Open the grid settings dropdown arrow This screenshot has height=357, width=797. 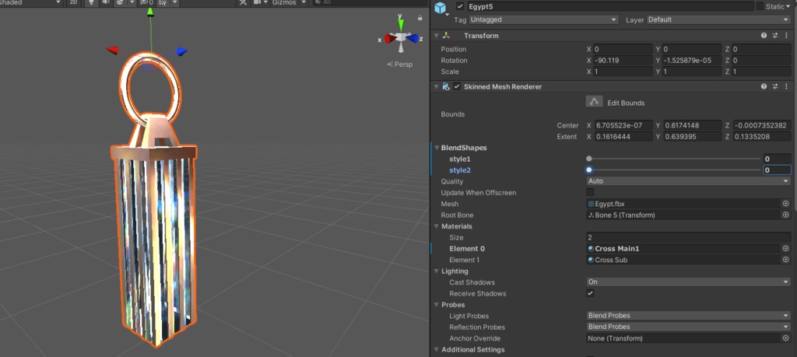tap(175, 2)
